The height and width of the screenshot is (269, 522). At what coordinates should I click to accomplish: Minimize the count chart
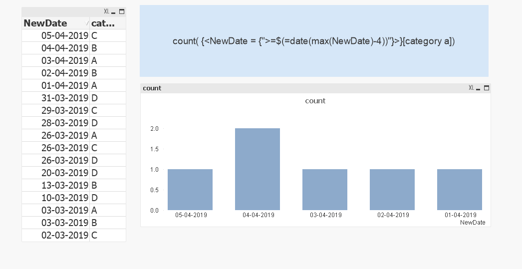(478, 88)
